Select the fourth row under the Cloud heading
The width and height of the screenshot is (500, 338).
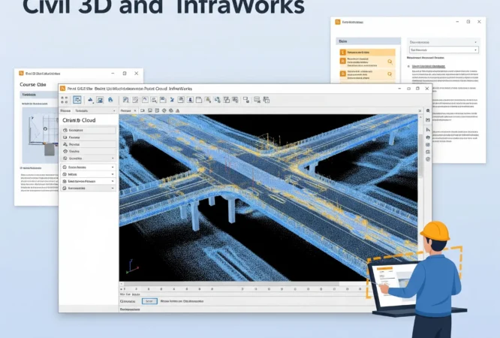tap(89, 151)
